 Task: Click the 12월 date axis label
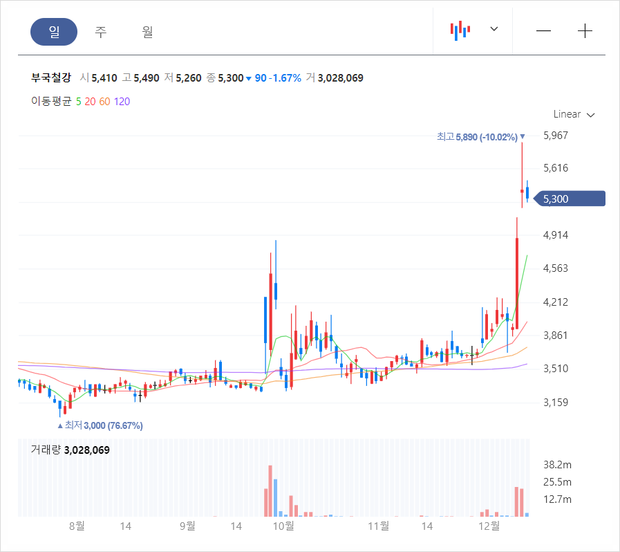coord(489,526)
